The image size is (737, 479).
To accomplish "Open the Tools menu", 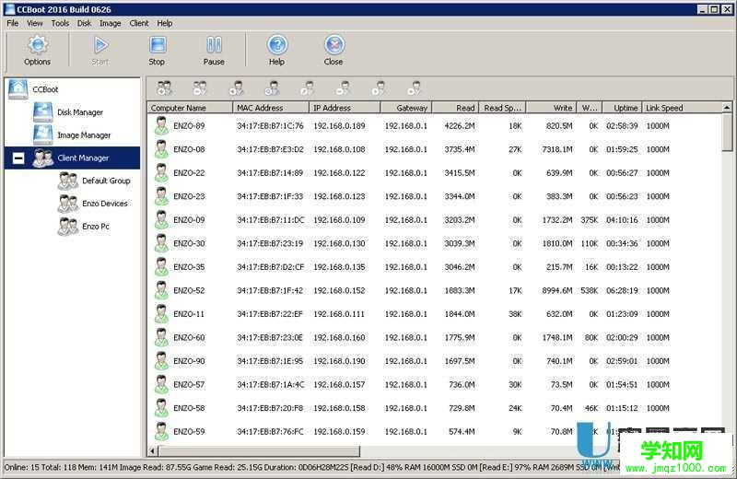I will pos(60,23).
